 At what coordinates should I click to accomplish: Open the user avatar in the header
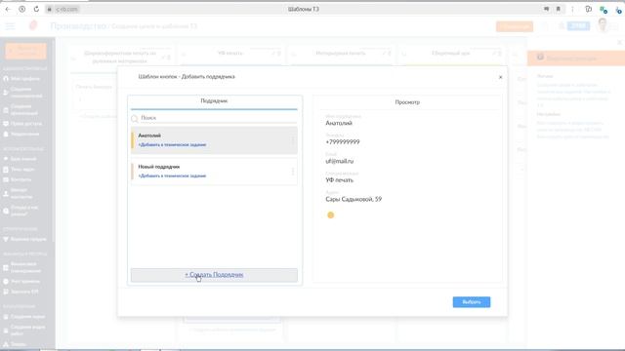pyautogui.click(x=603, y=25)
